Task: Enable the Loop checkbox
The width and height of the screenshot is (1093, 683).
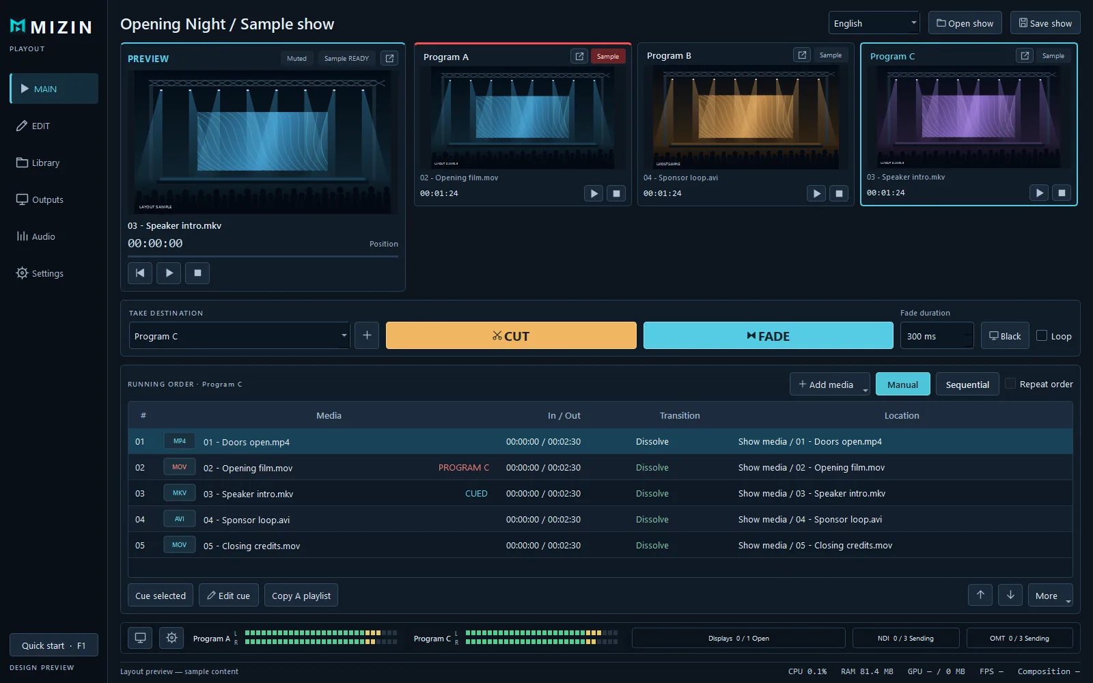Action: tap(1042, 335)
